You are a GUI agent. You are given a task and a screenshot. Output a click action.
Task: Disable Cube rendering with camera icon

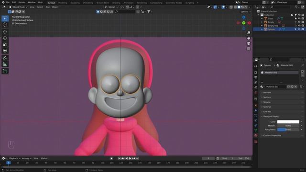[303, 19]
